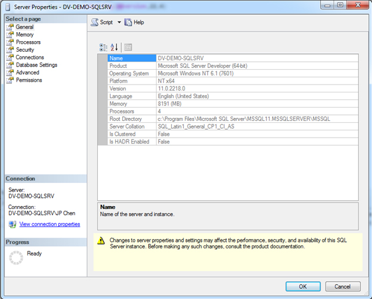372x299 pixels.
Task: Select the Server Collation property label
Action: click(x=132, y=127)
